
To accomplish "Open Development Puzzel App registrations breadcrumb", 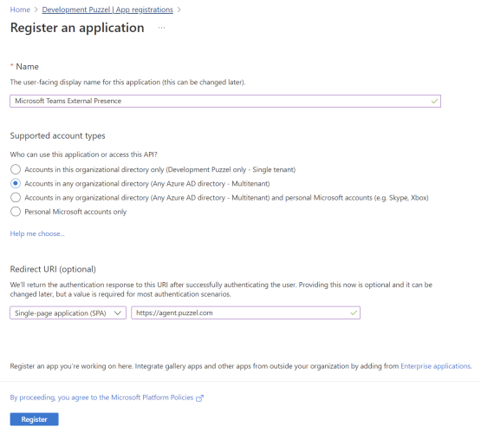I will pos(107,10).
